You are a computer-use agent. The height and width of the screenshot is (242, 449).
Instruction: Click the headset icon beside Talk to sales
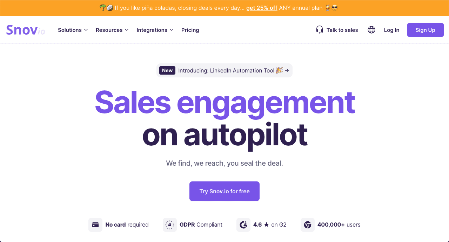(x=319, y=30)
